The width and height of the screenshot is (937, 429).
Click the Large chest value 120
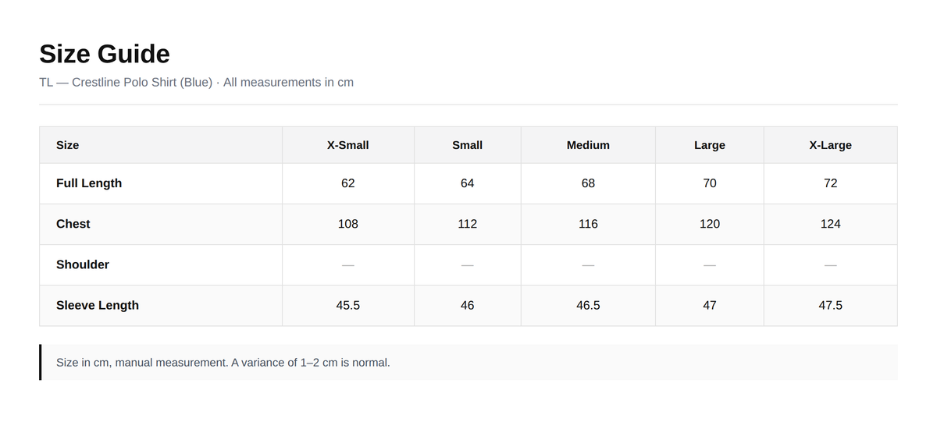[x=710, y=224]
